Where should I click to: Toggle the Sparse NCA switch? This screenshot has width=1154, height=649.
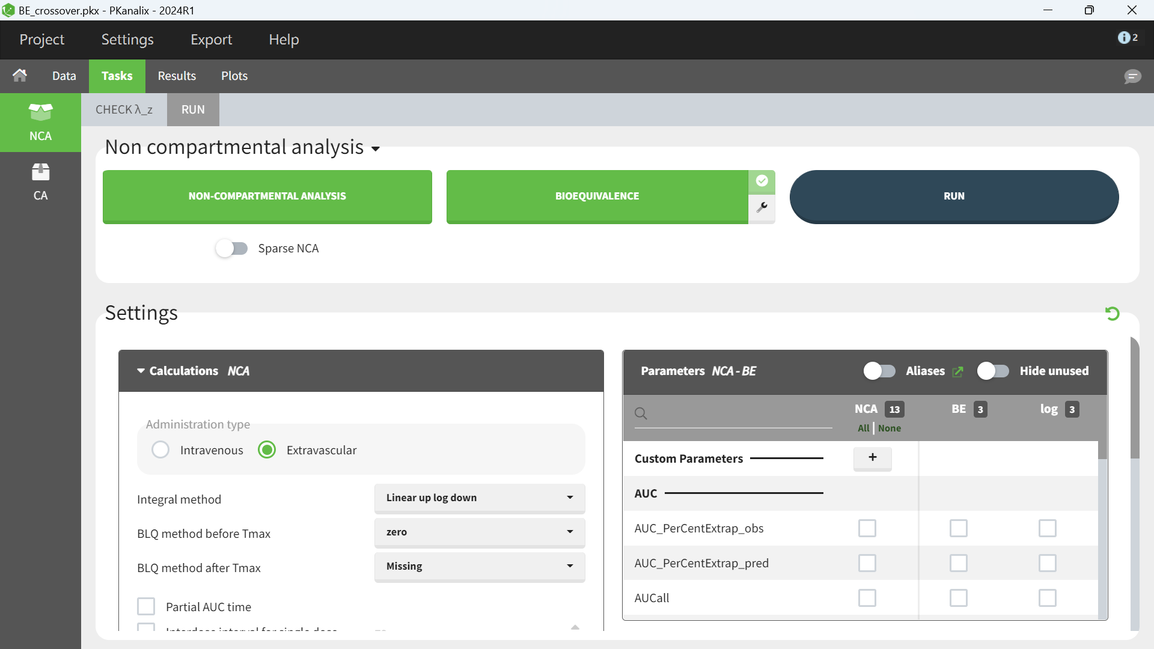coord(232,248)
